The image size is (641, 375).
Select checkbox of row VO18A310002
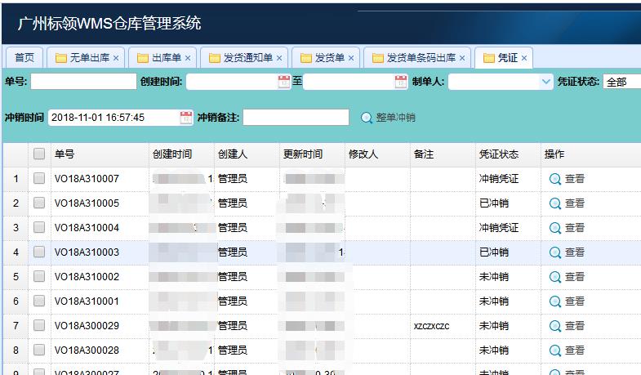point(39,277)
